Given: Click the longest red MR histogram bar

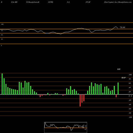Looking at the screenshot, I should click(x=80, y=100).
